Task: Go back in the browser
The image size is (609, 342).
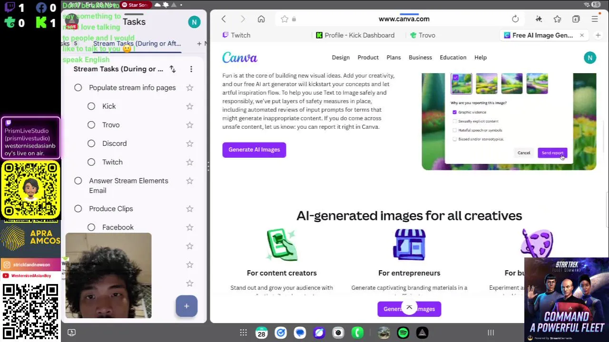Action: [x=224, y=19]
